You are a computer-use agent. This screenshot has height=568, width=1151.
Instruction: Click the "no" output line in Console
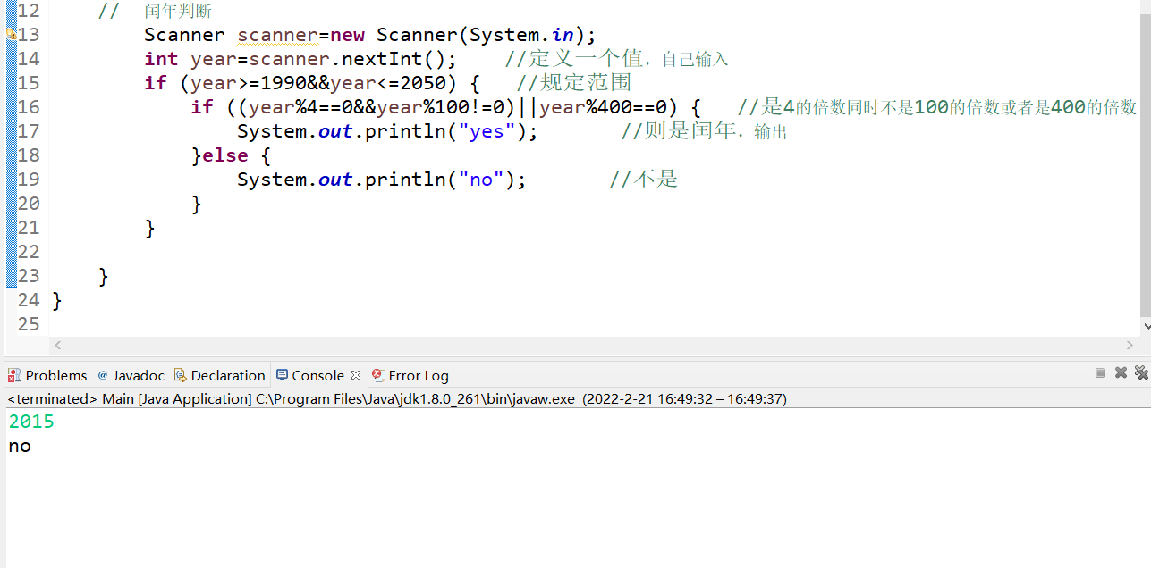click(20, 446)
